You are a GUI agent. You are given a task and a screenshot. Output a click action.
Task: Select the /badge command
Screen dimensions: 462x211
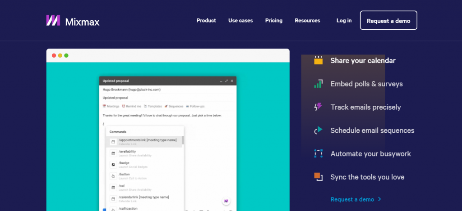[144, 165]
